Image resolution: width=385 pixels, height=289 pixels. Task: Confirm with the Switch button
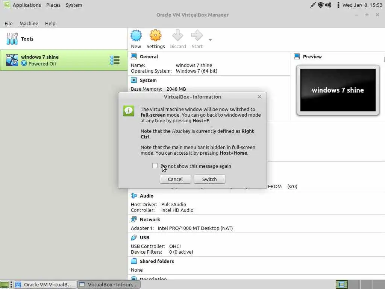point(209,179)
